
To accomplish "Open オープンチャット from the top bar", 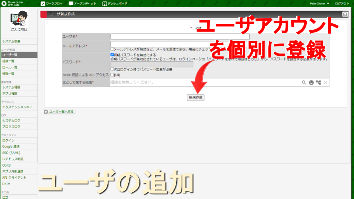I will click(x=82, y=3).
